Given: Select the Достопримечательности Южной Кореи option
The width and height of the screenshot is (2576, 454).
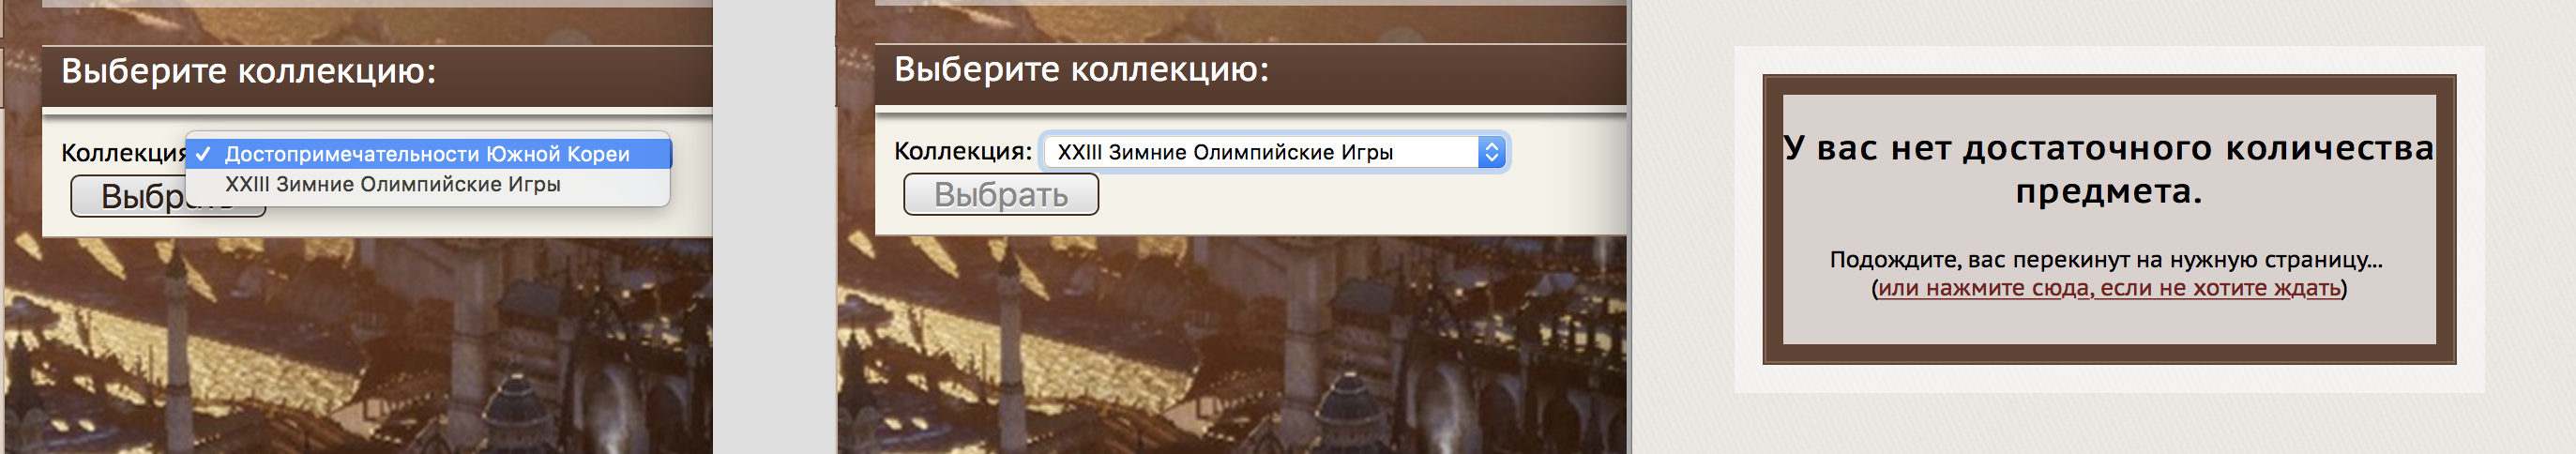Looking at the screenshot, I should (428, 154).
